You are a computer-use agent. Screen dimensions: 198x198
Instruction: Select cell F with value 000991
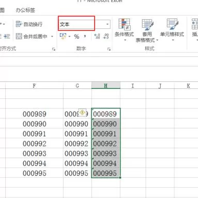(x=34, y=133)
